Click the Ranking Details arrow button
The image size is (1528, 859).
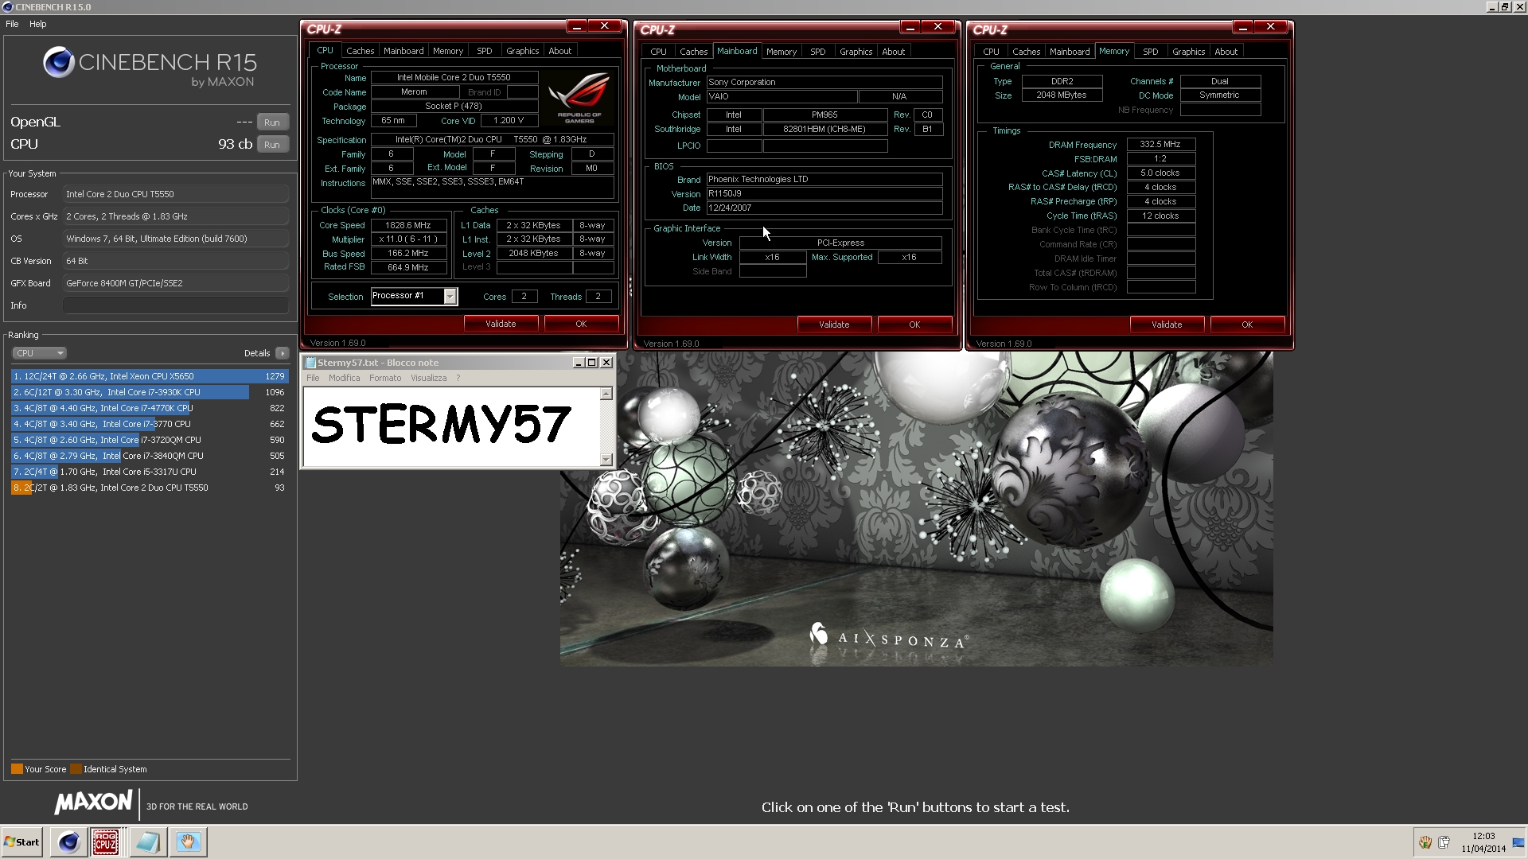click(282, 353)
